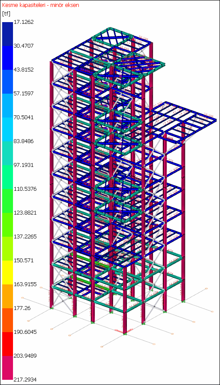Viewport: 220px width, 385px height.
Task: Select the 123.8821 legend value label
Action: pos(25,212)
